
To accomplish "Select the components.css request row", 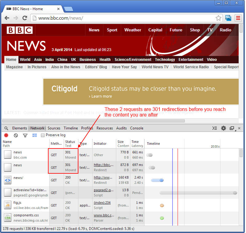I will (120, 218).
